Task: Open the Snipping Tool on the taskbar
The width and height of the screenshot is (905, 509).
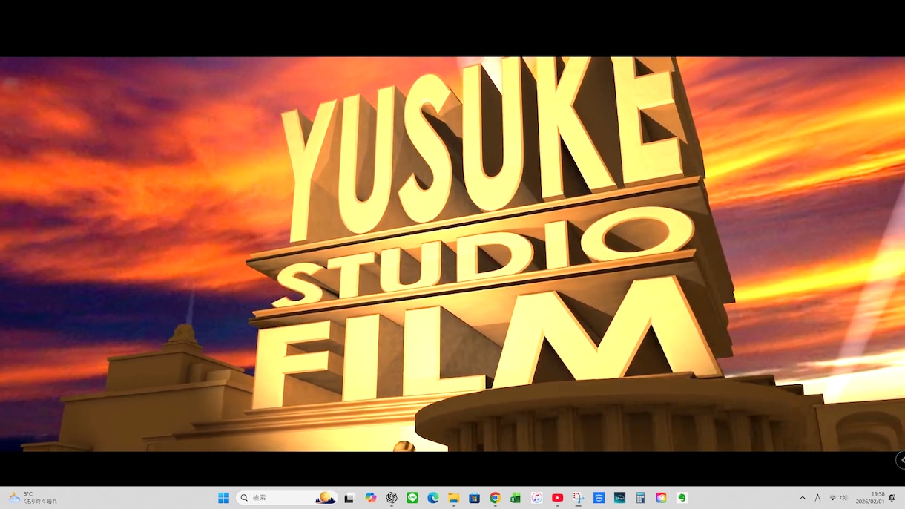Action: [578, 498]
